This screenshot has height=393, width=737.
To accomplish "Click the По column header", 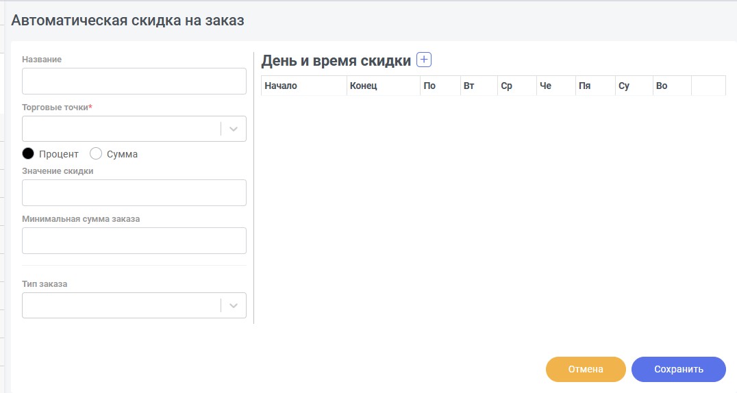I will click(440, 86).
